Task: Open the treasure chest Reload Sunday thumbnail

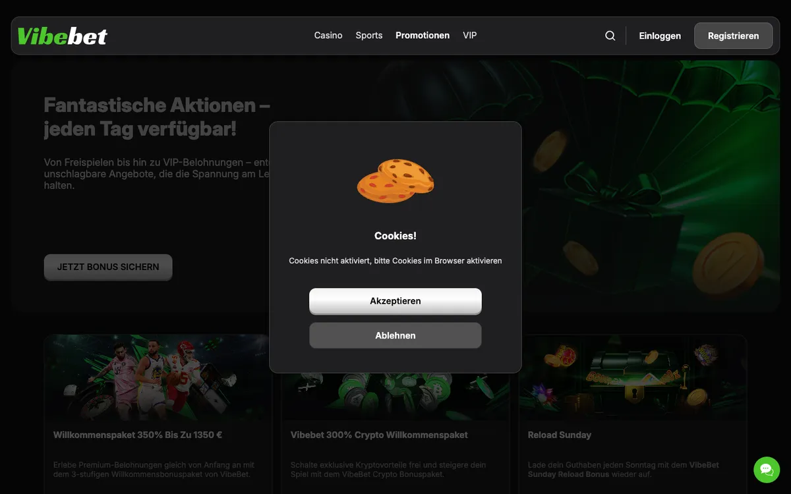Action: pyautogui.click(x=633, y=377)
